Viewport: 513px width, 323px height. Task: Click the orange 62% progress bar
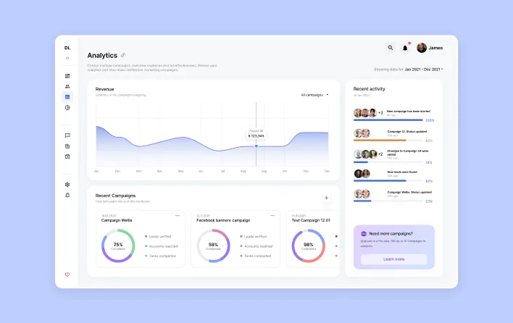coord(388,140)
